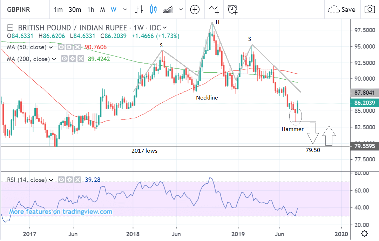Toggle visibility of MA 200 indicator
The width and height of the screenshot is (379, 241).
pos(64,59)
